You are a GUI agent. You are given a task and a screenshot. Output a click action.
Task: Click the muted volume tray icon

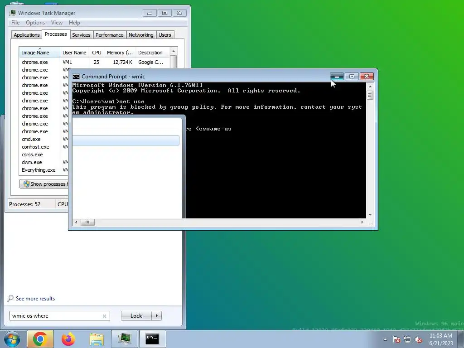point(418,339)
